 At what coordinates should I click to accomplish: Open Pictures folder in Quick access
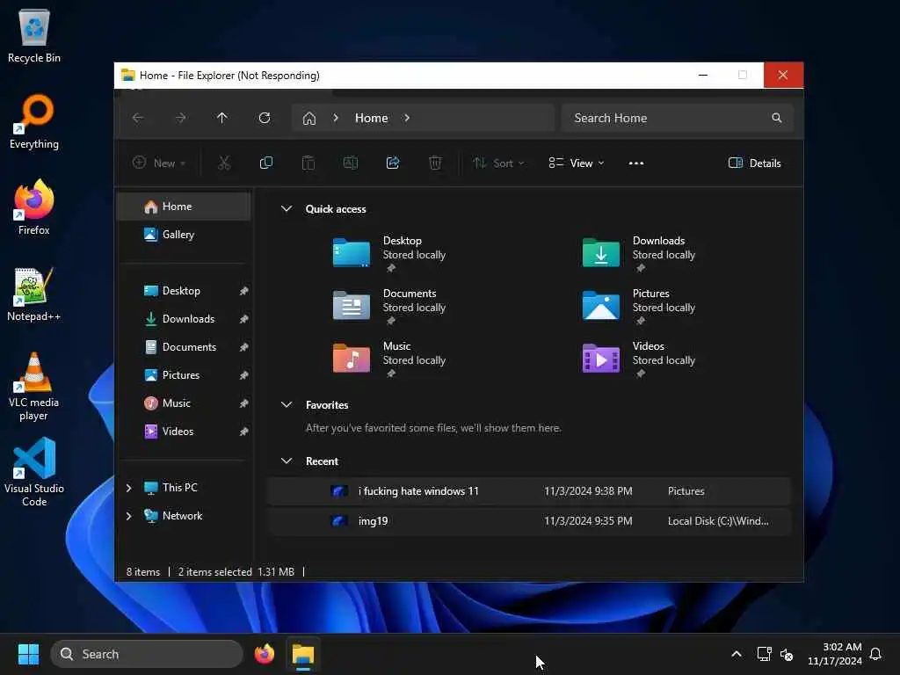click(639, 306)
